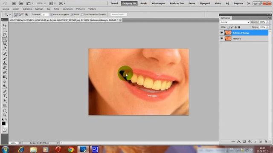Enable Tüm Katmanları Örnekle checkbox
Viewport: 273px width, 153px height.
[82, 14]
